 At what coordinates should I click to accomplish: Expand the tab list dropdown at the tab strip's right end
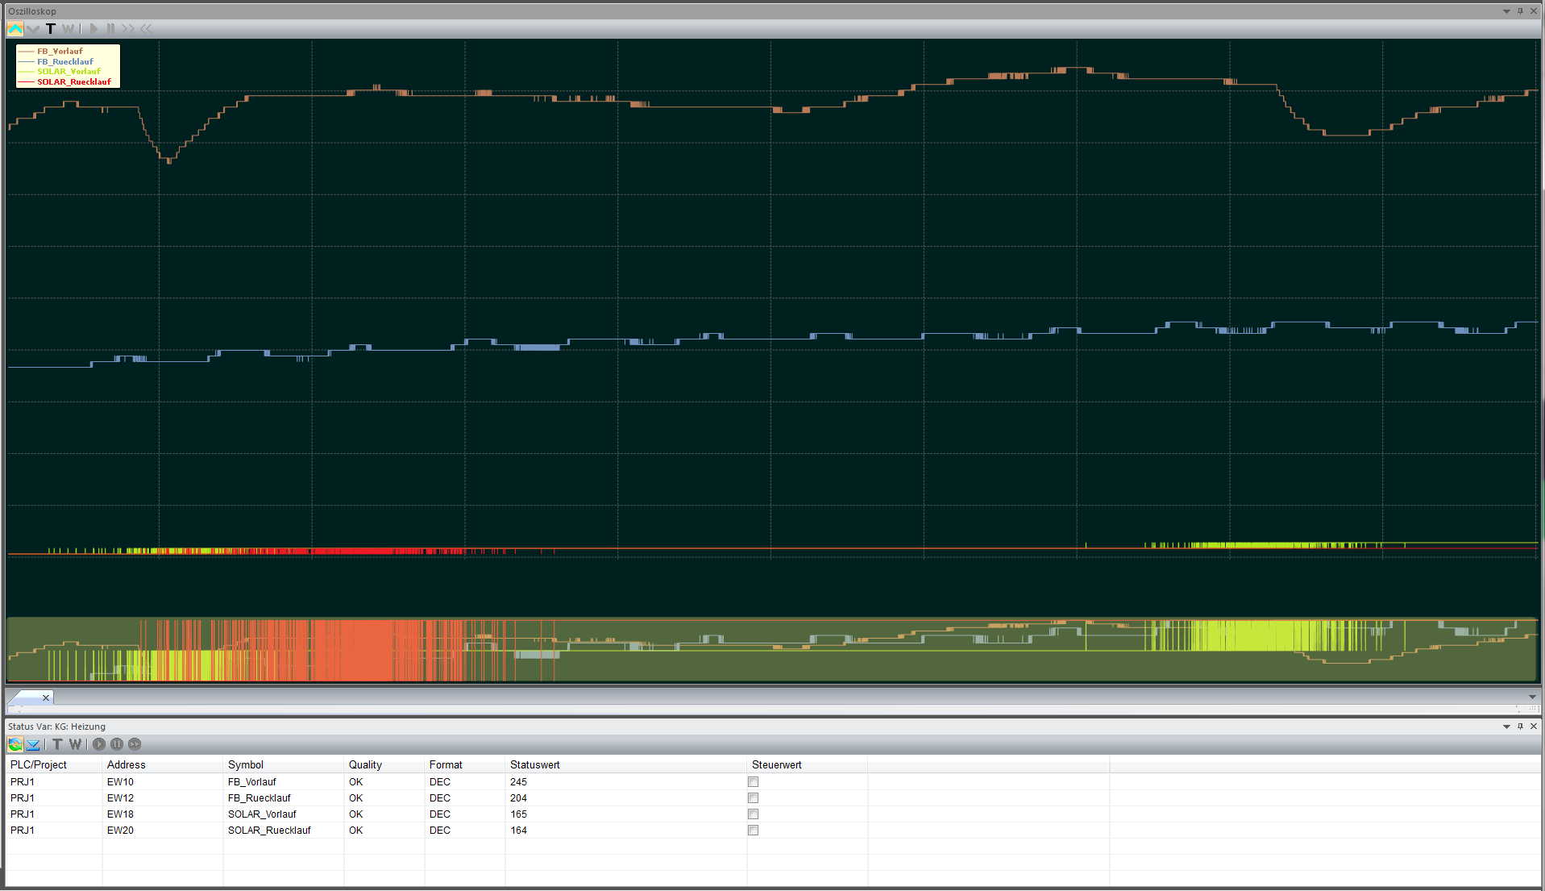(x=1532, y=697)
